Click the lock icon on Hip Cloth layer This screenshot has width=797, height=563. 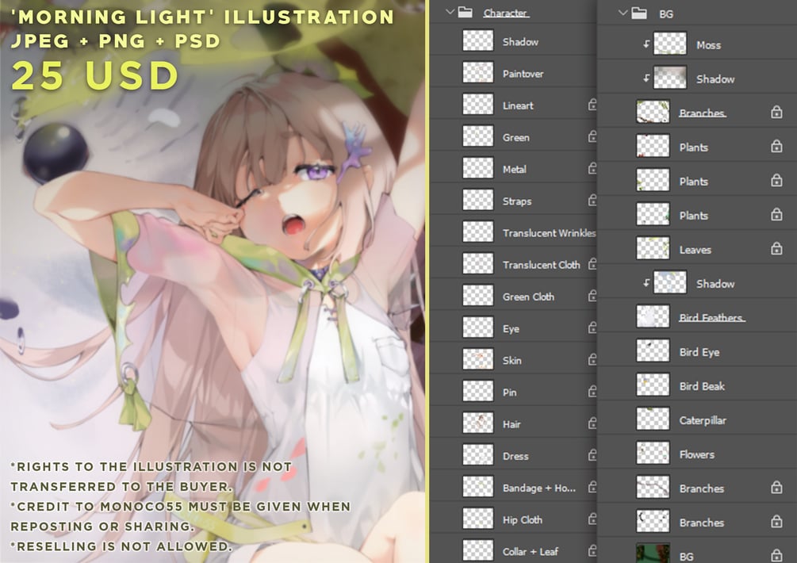tap(592, 519)
